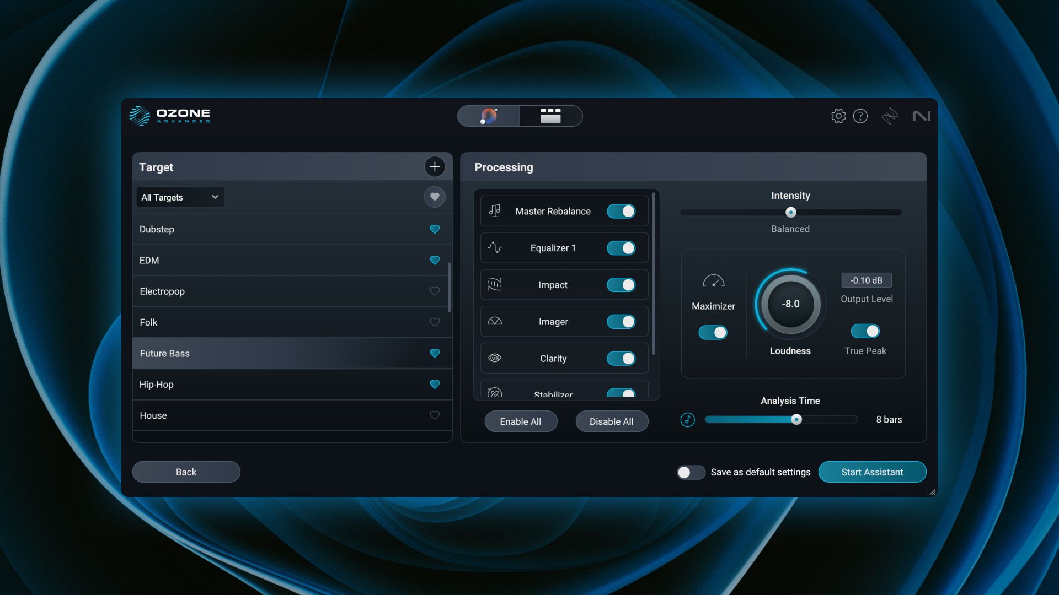Image resolution: width=1059 pixels, height=595 pixels.
Task: Click Enable All button
Action: 521,421
